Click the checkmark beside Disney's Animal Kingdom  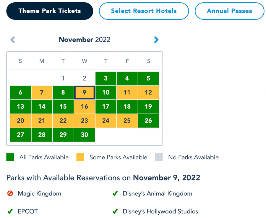pos(115,194)
